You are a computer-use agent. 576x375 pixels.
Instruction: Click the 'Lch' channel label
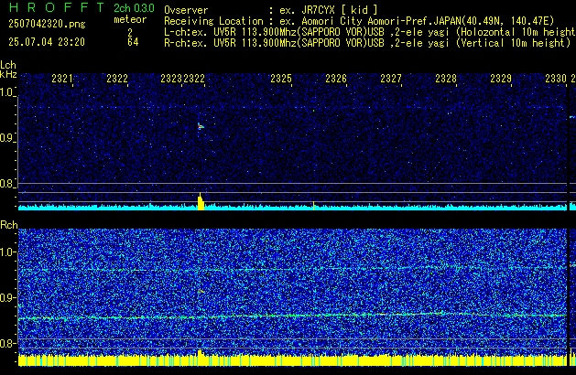[8, 65]
